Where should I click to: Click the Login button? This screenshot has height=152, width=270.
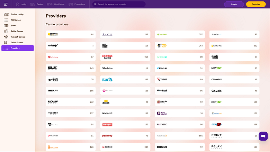(x=234, y=4)
